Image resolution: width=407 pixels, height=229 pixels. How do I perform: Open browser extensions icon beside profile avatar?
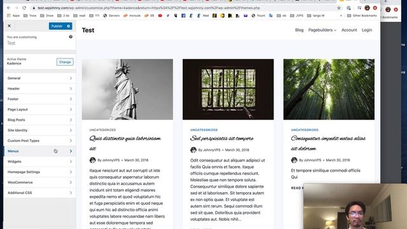359,8
